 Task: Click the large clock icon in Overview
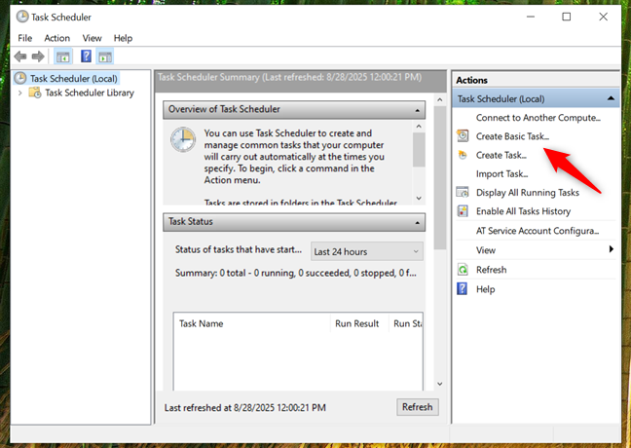coord(183,139)
